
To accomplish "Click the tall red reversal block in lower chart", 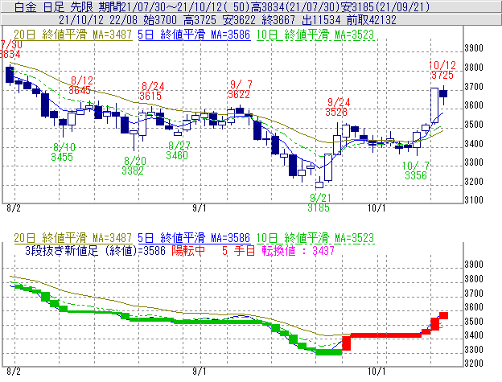I will pos(347,342).
